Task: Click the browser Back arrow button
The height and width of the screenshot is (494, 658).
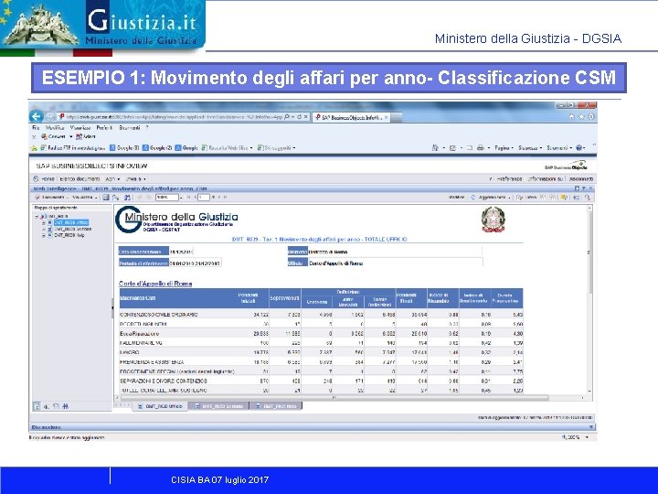Action: coord(37,116)
